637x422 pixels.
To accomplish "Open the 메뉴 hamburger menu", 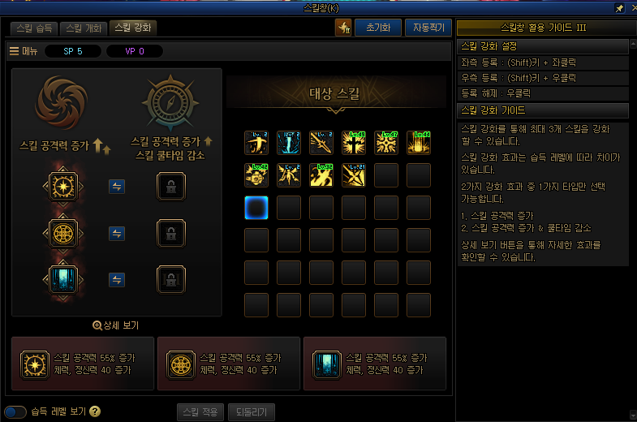I will 24,51.
